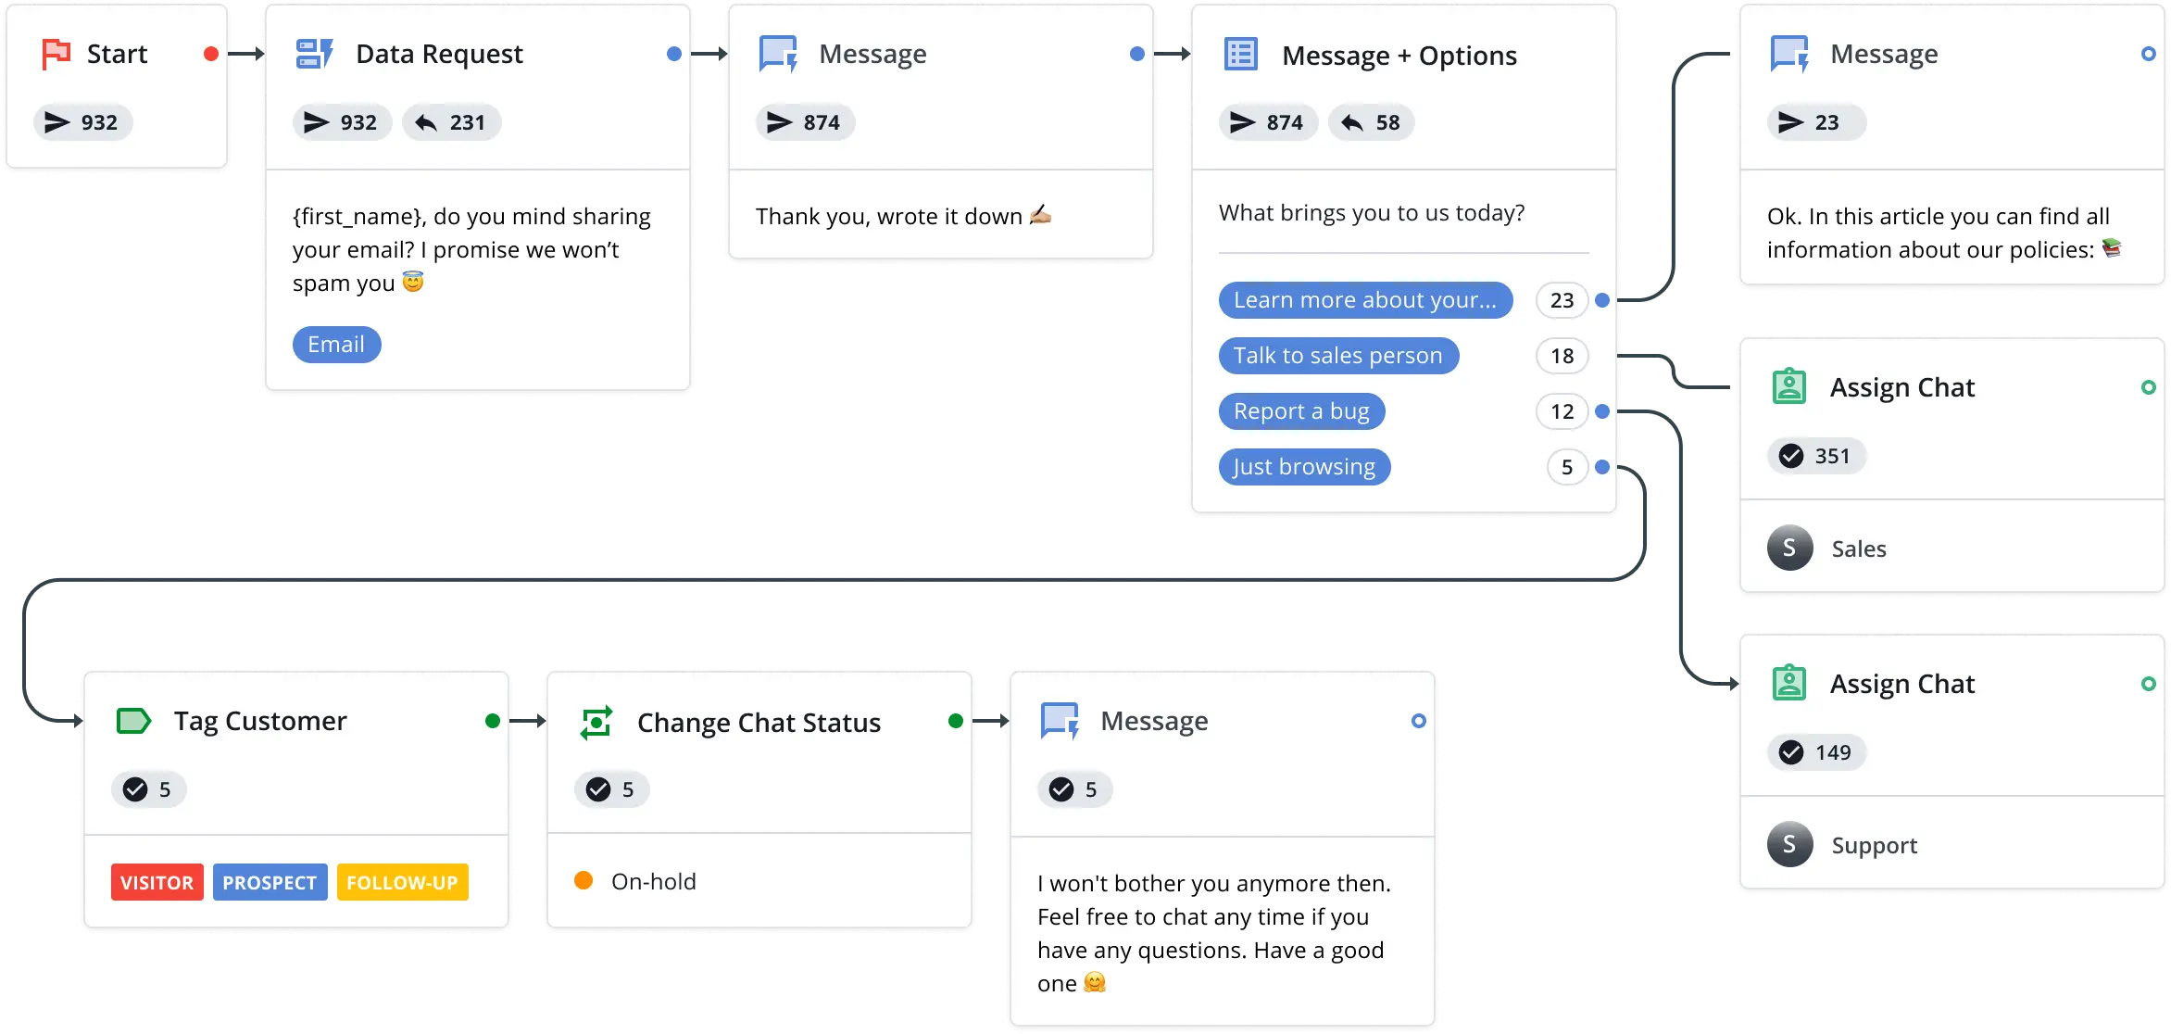This screenshot has height=1034, width=2171.
Task: Click the Email input field in Data Request
Action: (x=336, y=345)
